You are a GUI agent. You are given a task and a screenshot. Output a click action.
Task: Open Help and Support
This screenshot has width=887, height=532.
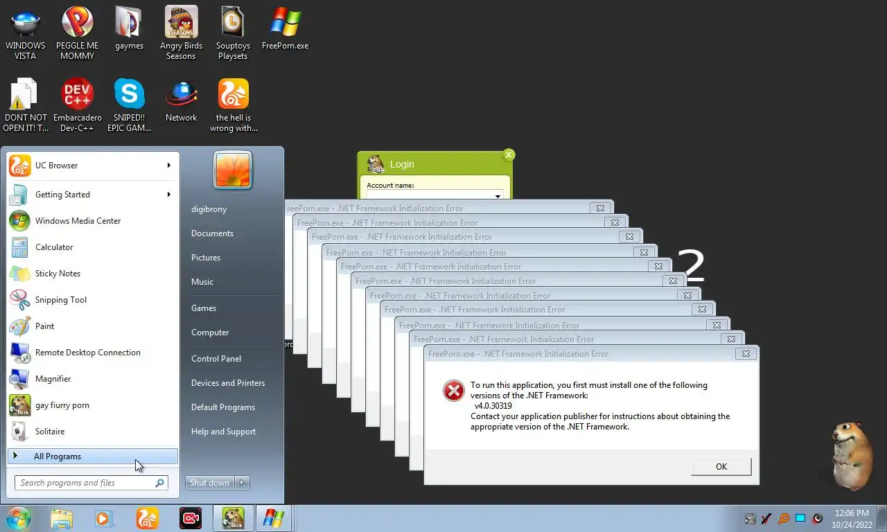pyautogui.click(x=223, y=432)
